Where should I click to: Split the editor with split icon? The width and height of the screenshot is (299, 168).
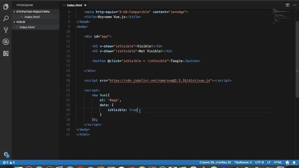pyautogui.click(x=287, y=5)
